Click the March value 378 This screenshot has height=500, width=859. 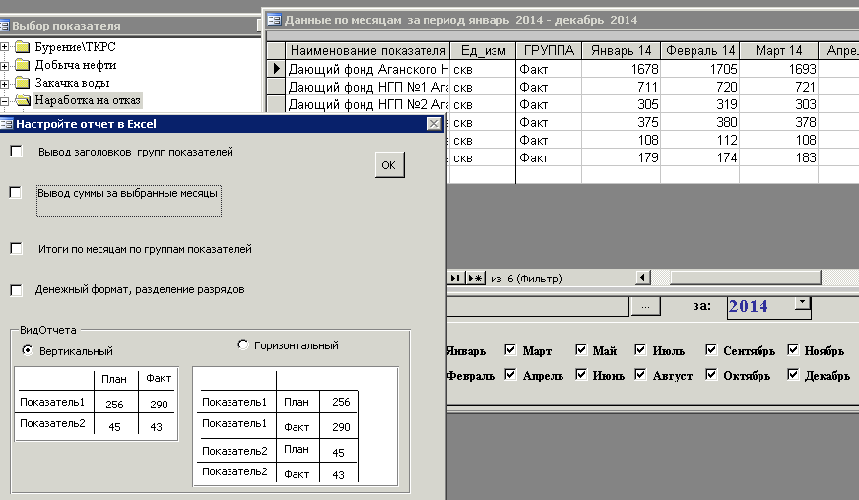point(778,122)
